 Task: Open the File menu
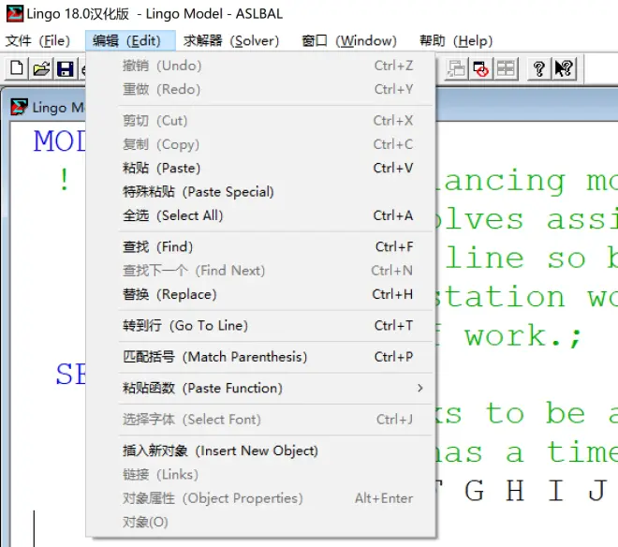click(x=37, y=40)
